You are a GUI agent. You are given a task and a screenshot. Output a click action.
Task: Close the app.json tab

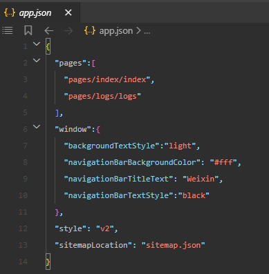pyautogui.click(x=68, y=12)
